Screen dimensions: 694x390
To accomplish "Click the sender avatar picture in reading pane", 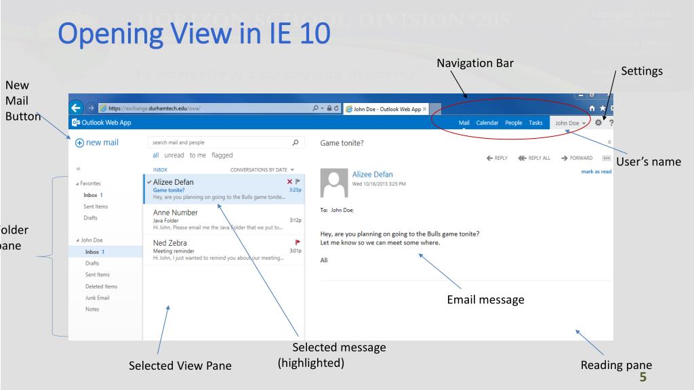I will [334, 183].
